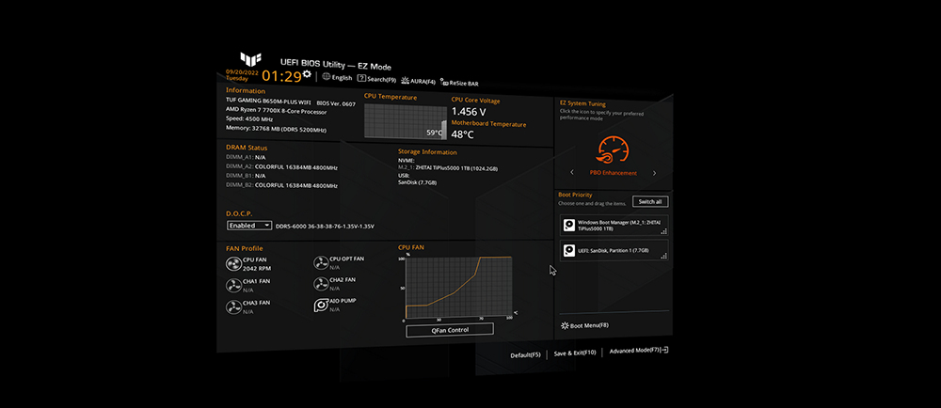The image size is (941, 408).
Task: Click the SanDisk (7.7GB) USB entry
Action: click(418, 182)
